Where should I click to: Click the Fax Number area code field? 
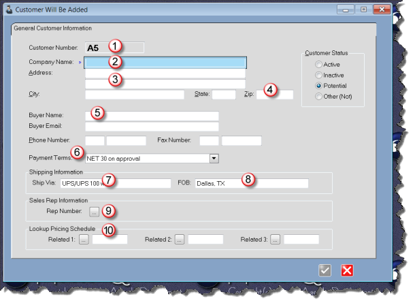(x=210, y=140)
